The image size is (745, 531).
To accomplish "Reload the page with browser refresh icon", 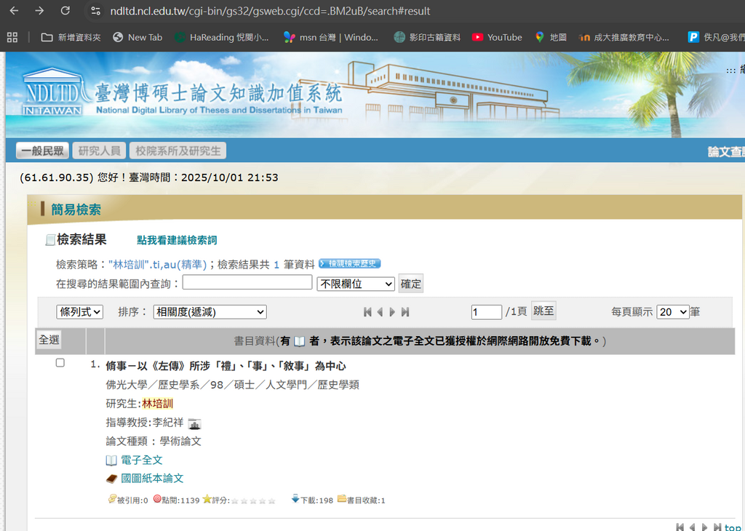I will click(65, 11).
